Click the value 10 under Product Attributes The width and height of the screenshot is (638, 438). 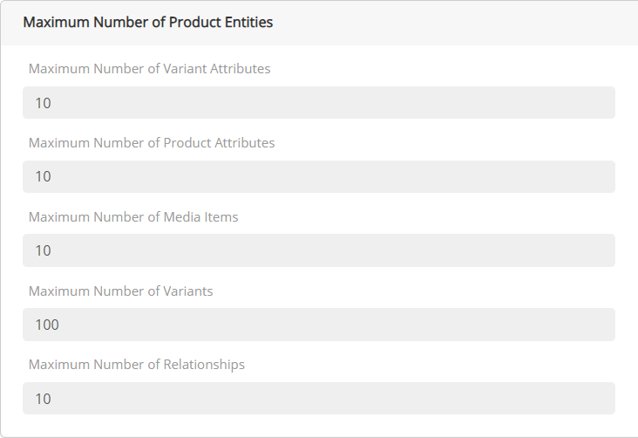pos(43,177)
